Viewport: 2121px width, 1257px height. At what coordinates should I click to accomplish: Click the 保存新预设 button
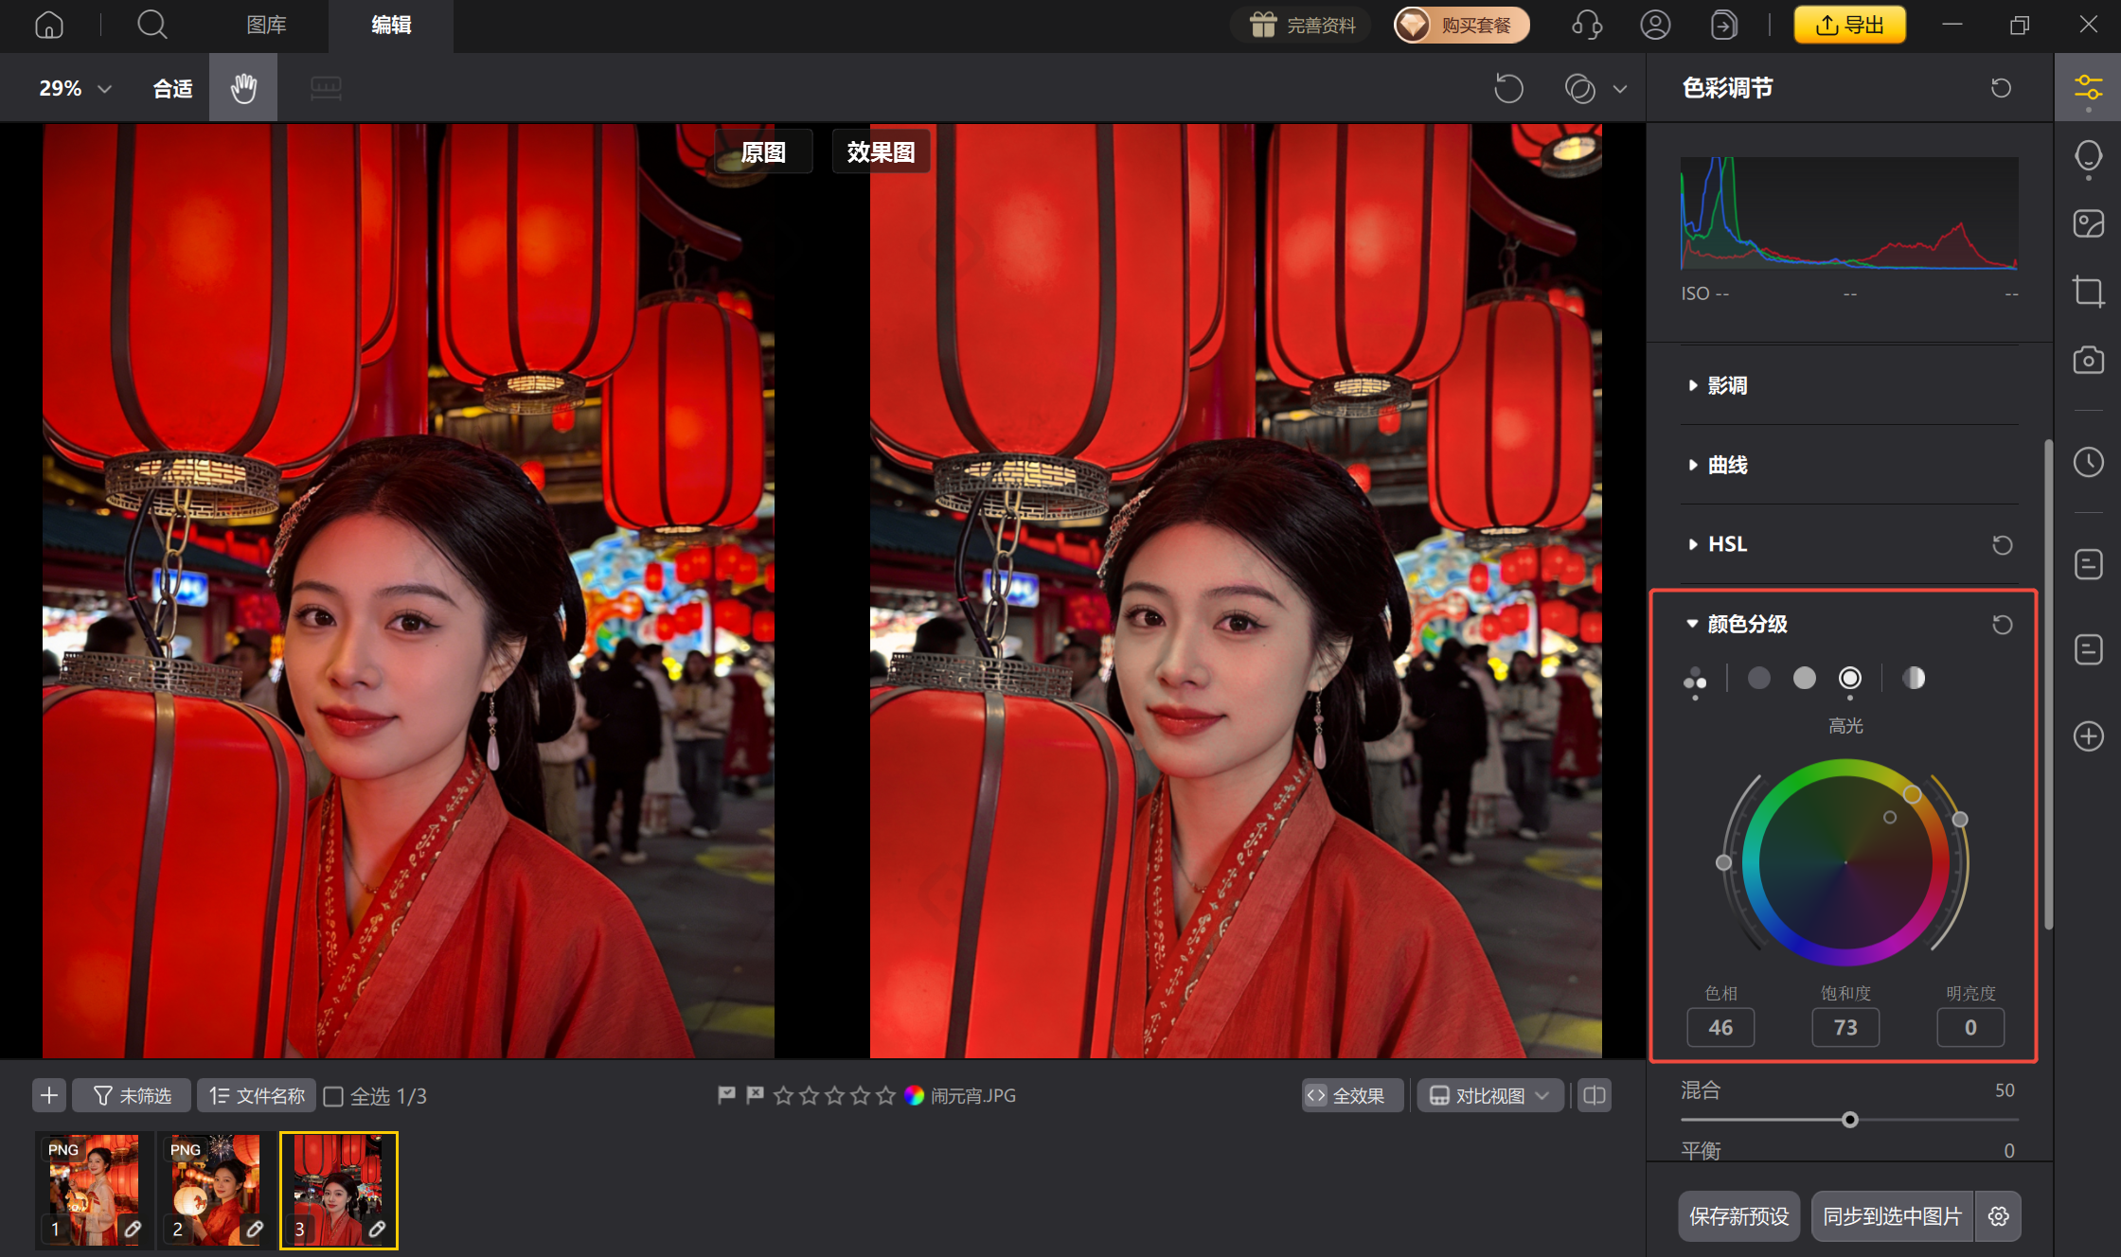tap(1738, 1216)
